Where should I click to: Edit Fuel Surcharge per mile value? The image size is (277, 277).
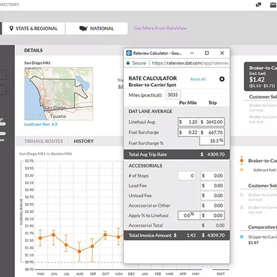click(189, 132)
